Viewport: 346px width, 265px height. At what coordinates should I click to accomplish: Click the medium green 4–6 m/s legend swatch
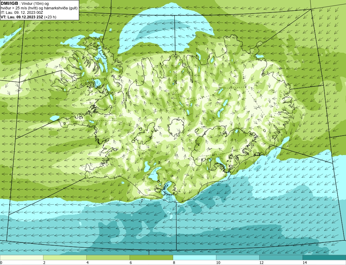108,257
